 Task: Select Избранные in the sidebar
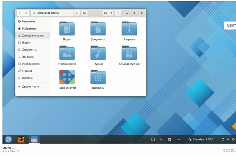[x=29, y=29]
